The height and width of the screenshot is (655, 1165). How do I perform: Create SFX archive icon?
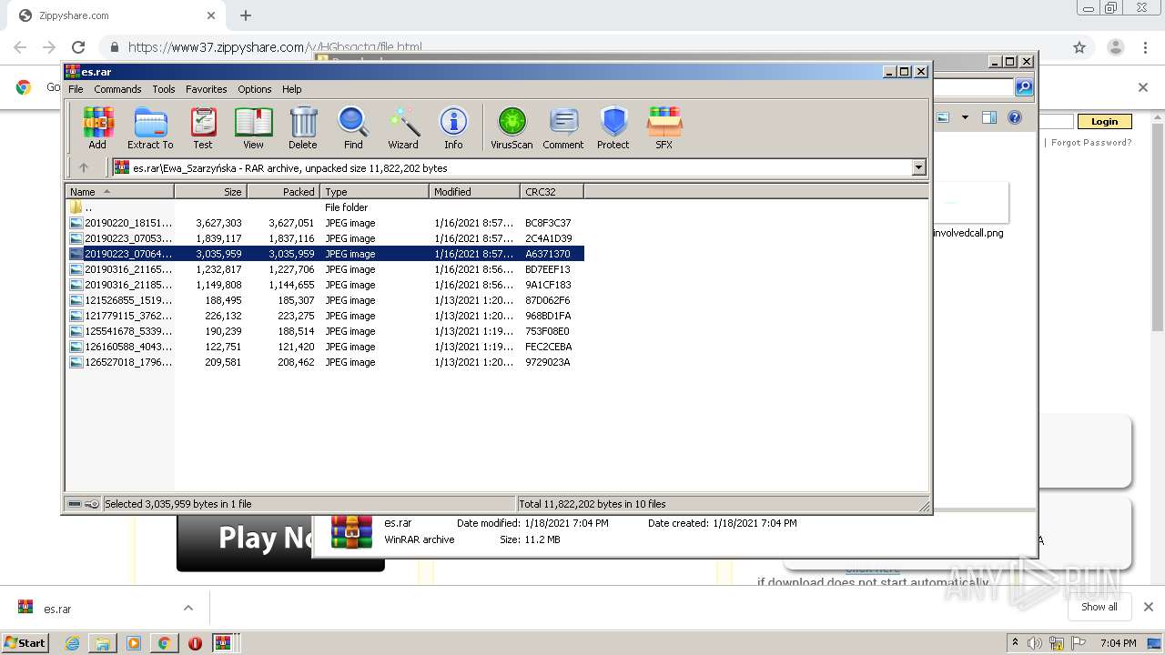click(x=664, y=127)
